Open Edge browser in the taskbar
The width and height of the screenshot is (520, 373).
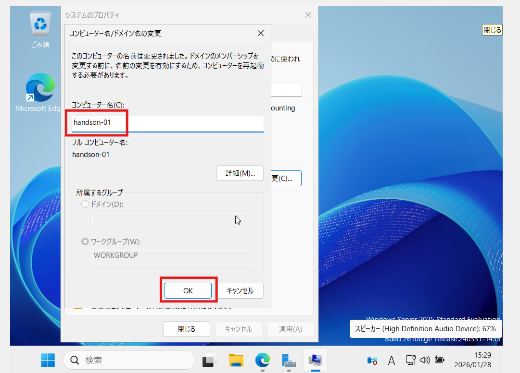click(262, 360)
